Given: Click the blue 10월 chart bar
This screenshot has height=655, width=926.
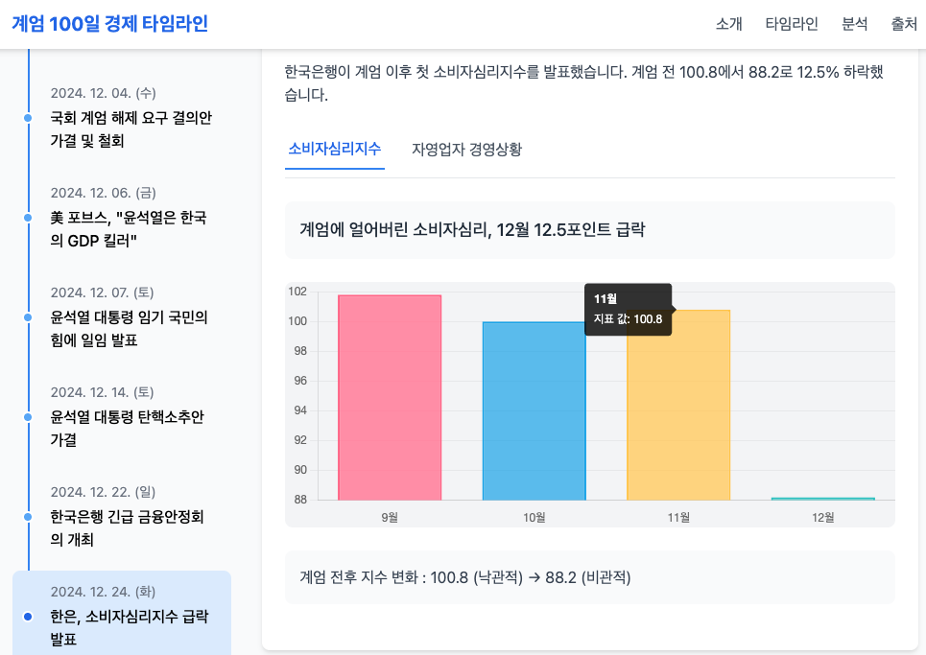Looking at the screenshot, I should (534, 412).
